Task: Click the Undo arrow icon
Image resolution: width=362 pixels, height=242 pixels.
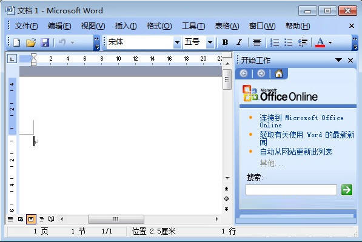Action: pos(62,42)
